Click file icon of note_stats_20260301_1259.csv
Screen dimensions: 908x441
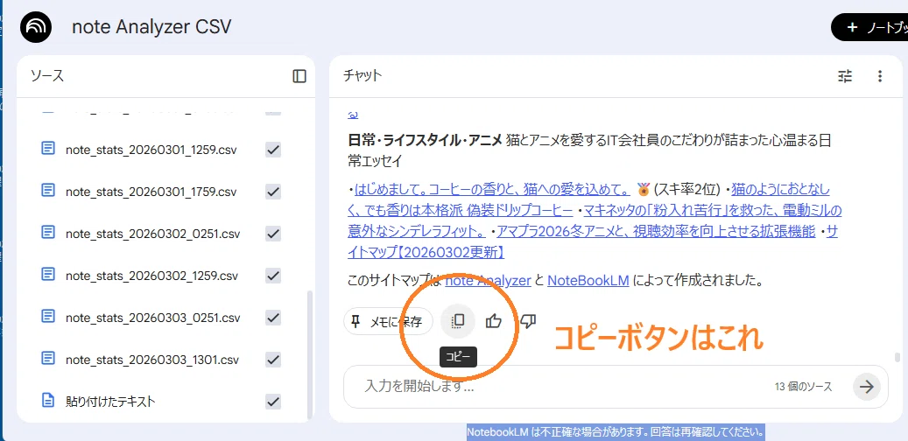[48, 150]
